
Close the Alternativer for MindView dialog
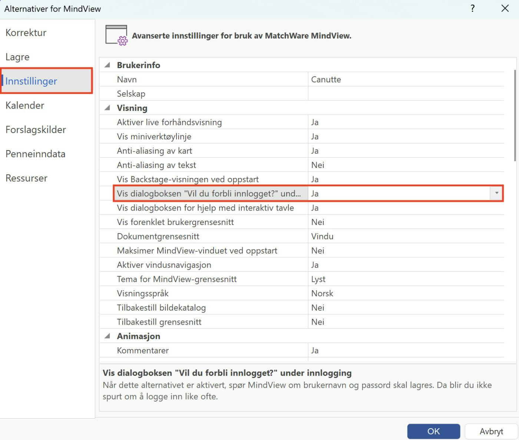(x=505, y=8)
